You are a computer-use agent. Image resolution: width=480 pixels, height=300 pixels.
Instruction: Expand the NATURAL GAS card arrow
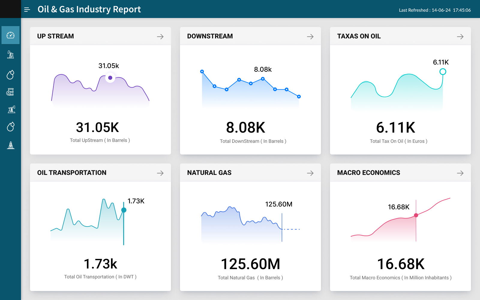(x=310, y=173)
